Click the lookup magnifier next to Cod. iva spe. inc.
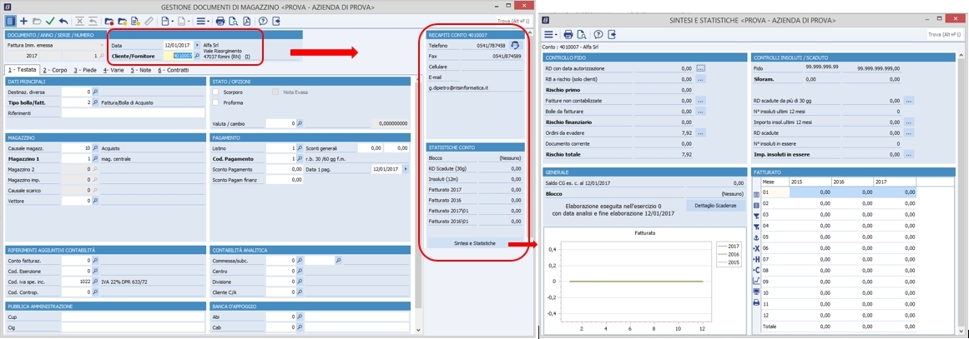 (x=95, y=282)
